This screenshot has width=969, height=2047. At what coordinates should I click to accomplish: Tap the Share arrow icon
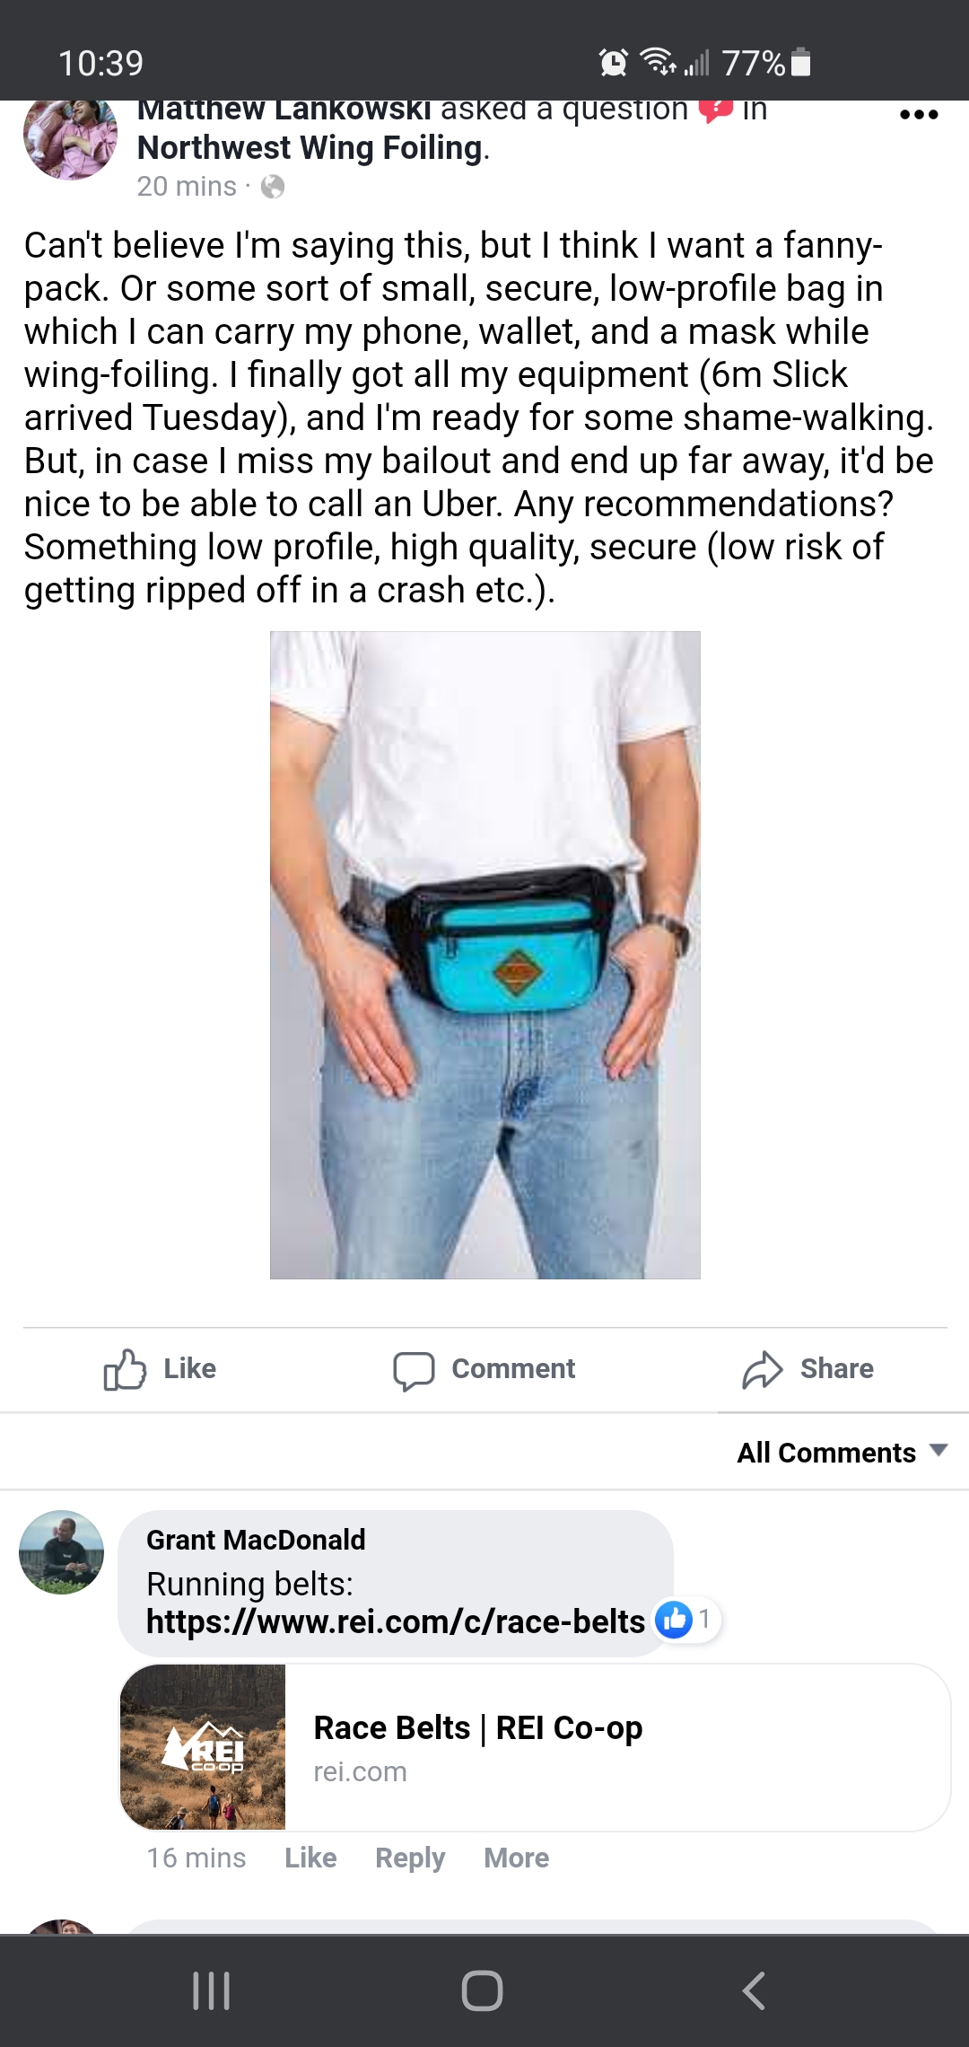coord(763,1370)
